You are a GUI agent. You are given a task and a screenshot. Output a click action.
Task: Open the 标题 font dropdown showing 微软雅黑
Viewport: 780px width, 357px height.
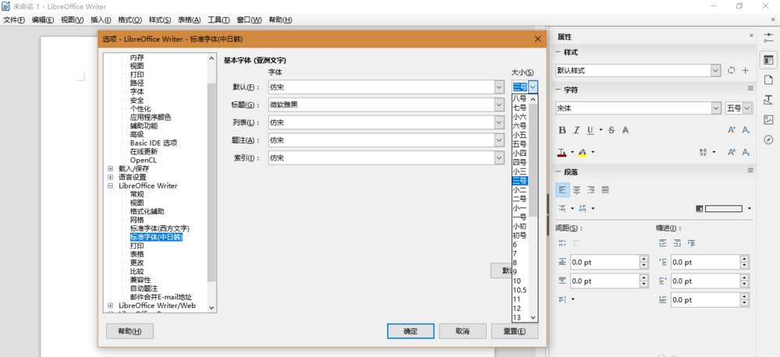coord(498,104)
